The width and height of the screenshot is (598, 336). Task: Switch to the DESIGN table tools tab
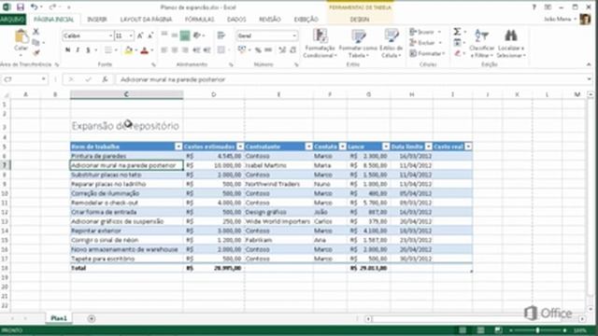click(x=359, y=20)
